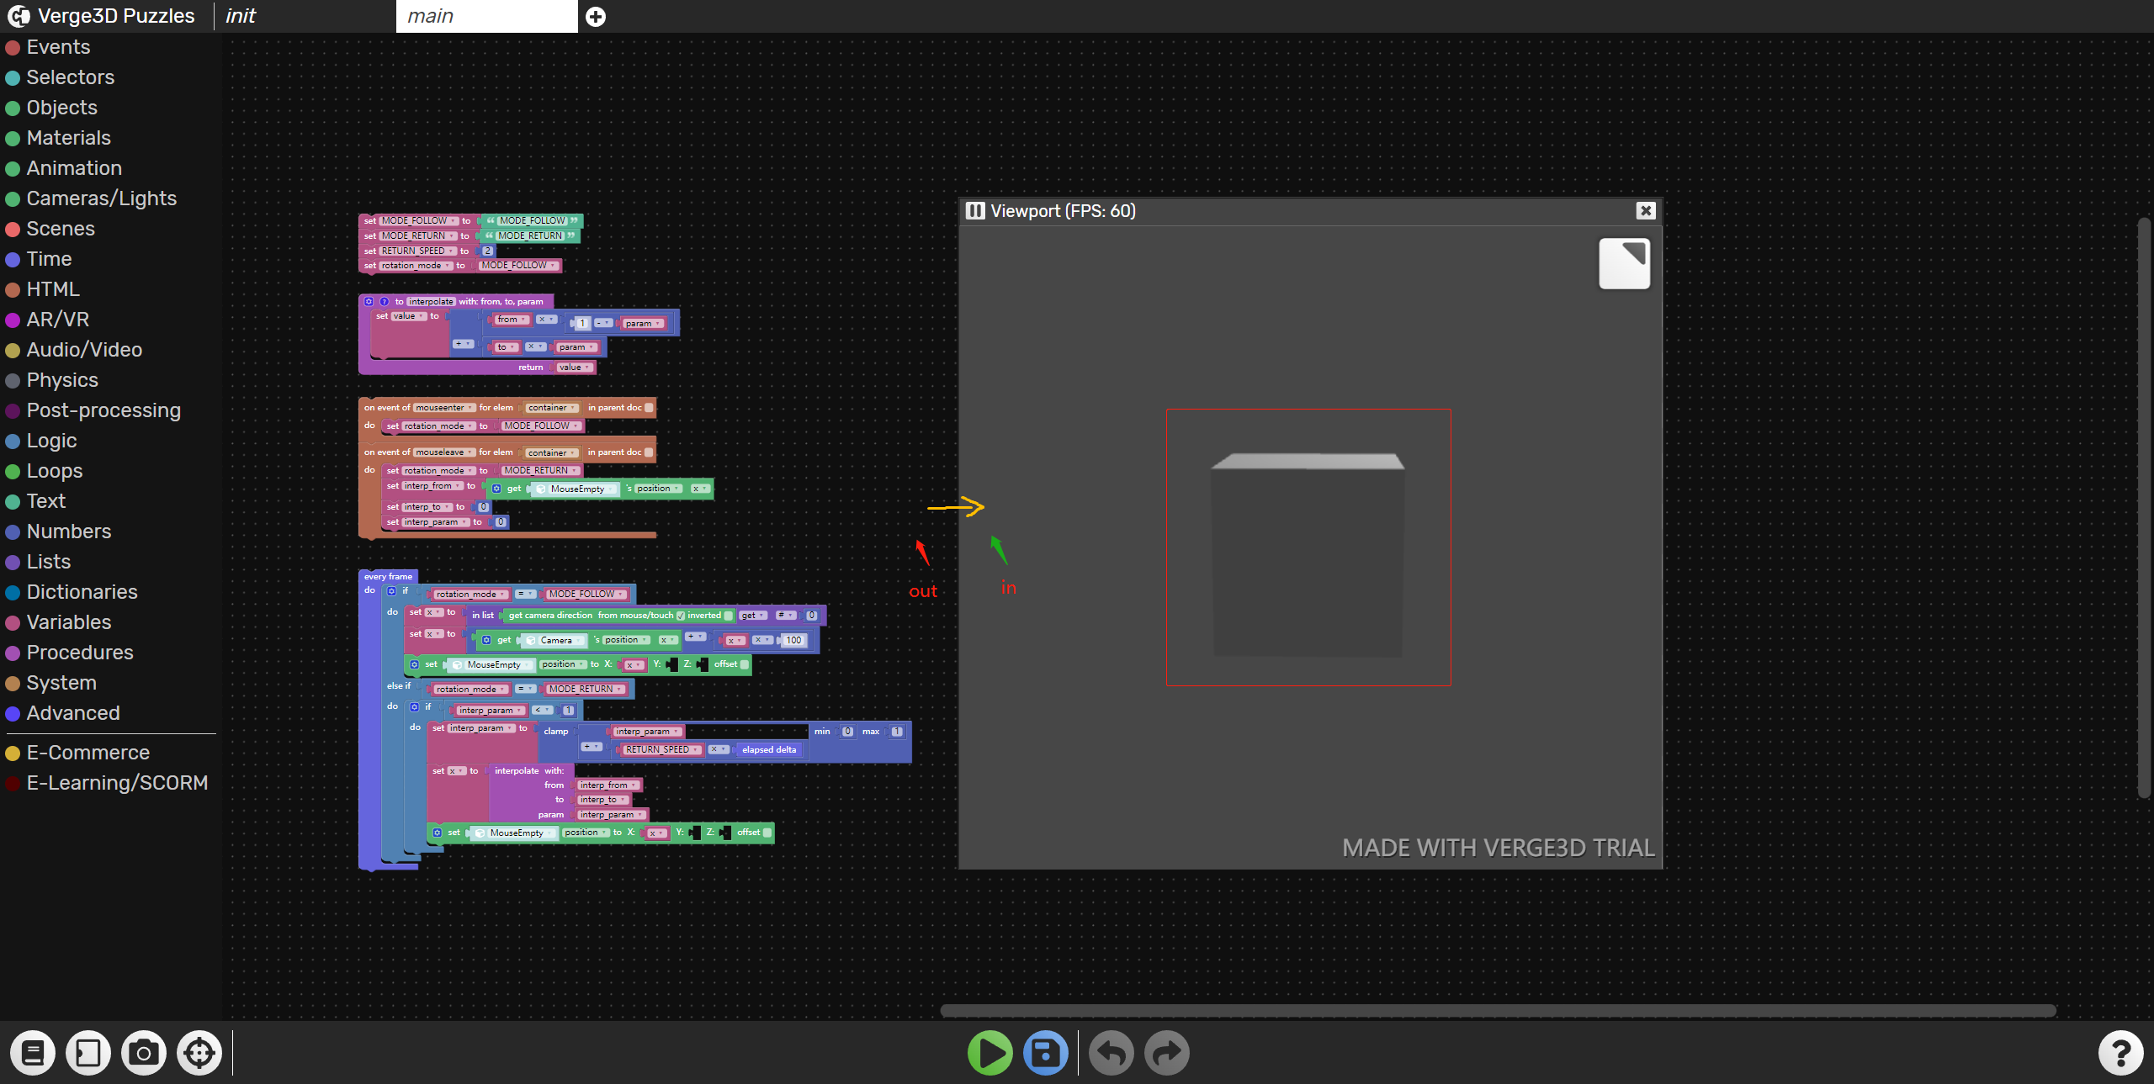
Task: Open E-Learning/SCORM puzzle category
Action: pos(117,783)
